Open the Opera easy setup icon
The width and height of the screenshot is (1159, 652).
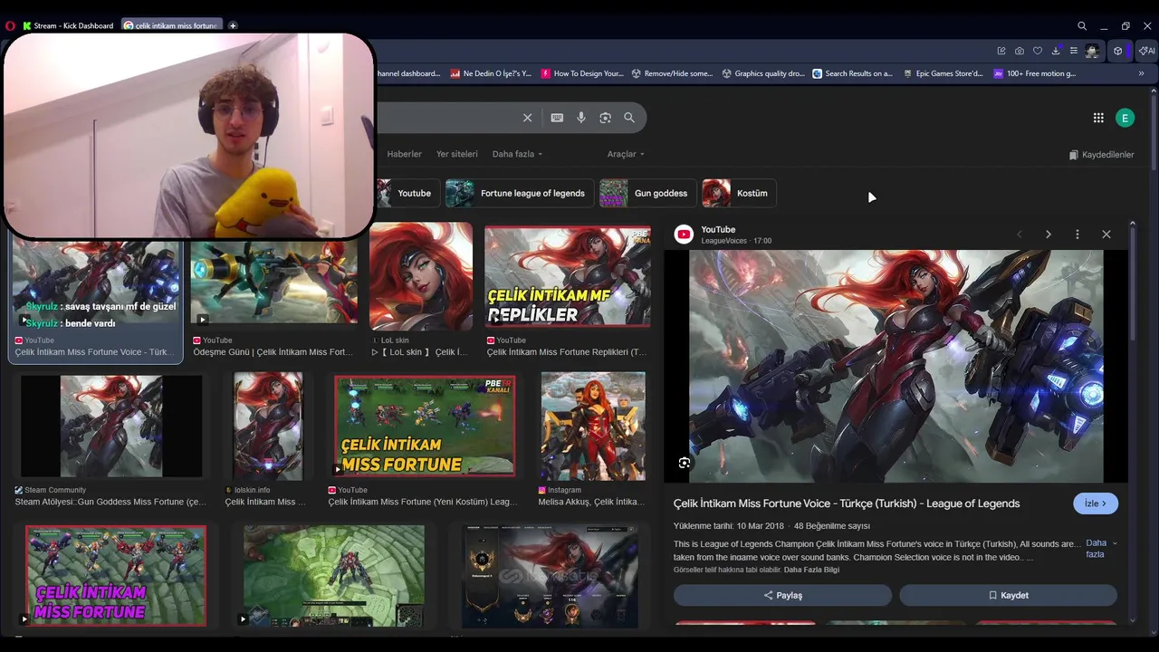pyautogui.click(x=1073, y=51)
